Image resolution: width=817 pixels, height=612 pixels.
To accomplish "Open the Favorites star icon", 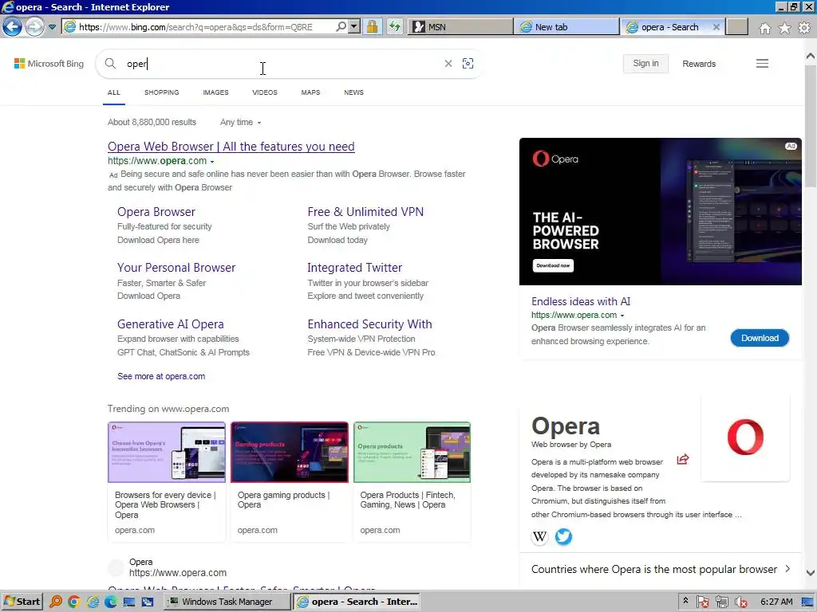I will 785,28.
